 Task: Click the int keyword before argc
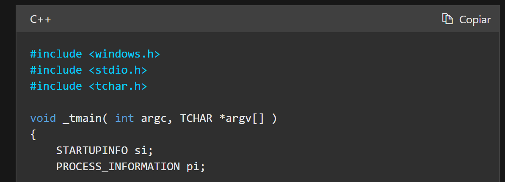[124, 118]
